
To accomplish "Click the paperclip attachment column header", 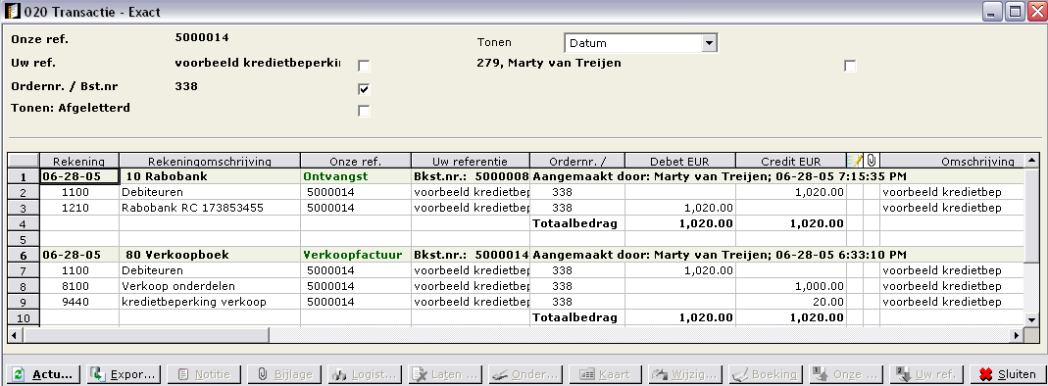I will tap(872, 161).
